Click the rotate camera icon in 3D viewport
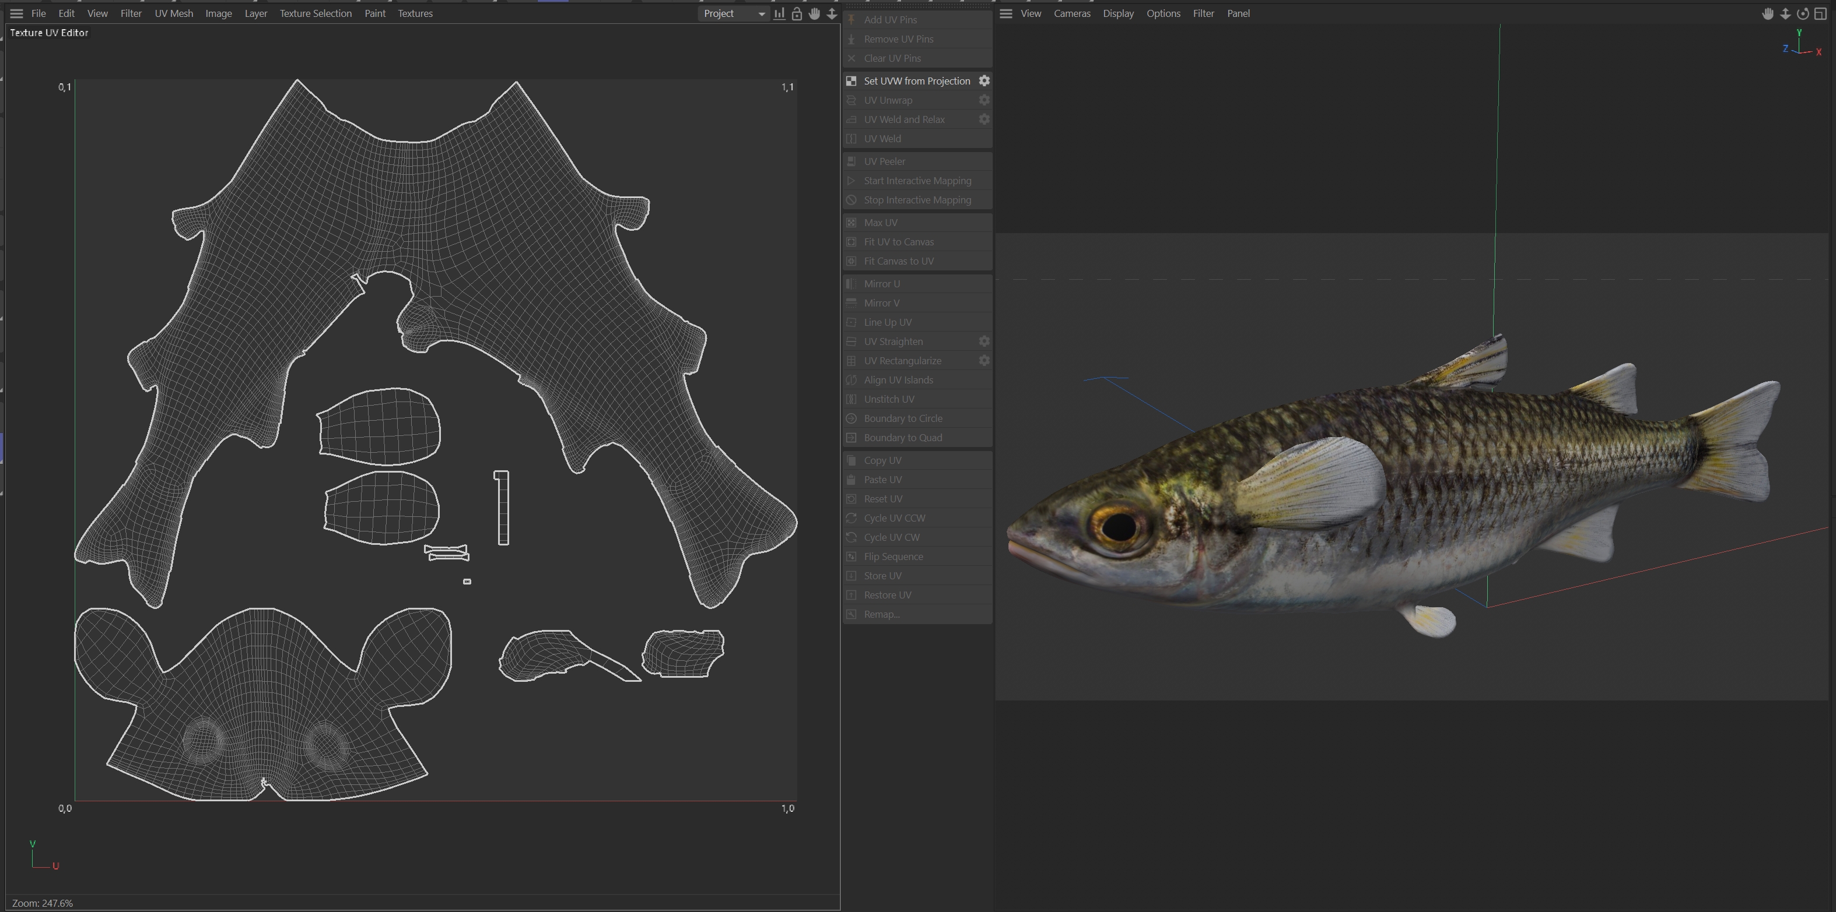1836x912 pixels. pos(1803,13)
